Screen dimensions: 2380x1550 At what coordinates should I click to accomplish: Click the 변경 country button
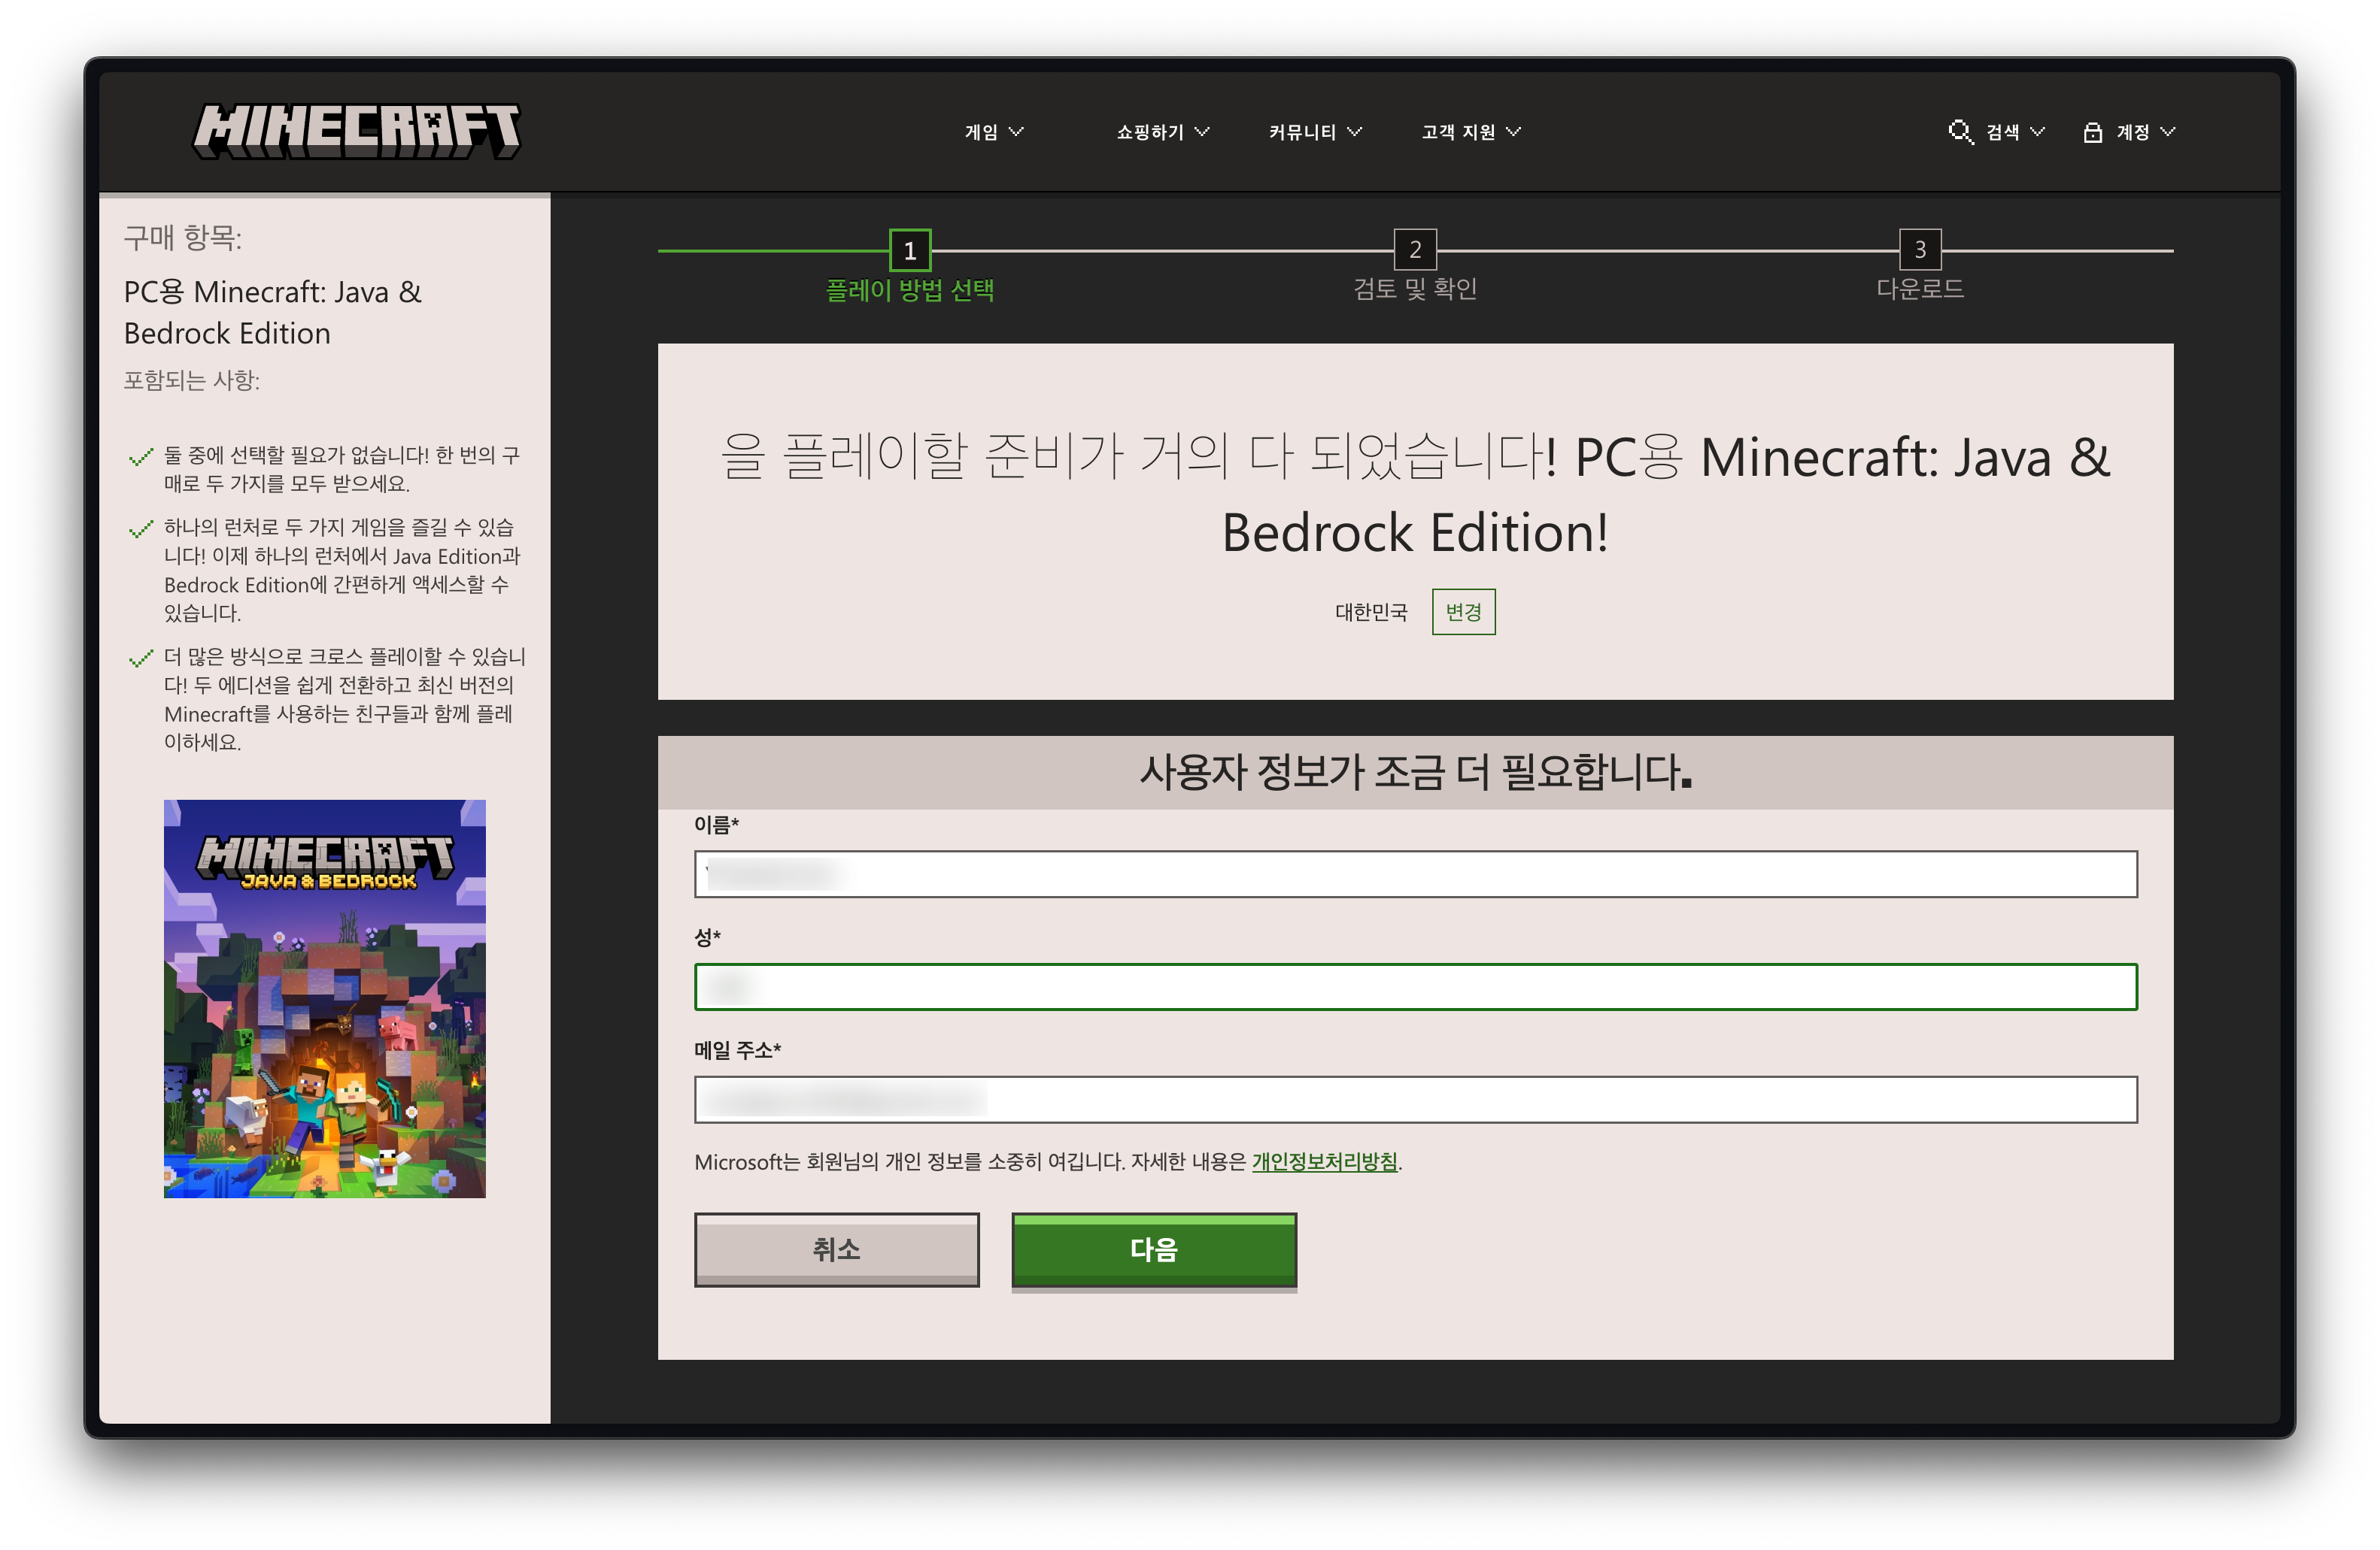pyautogui.click(x=1463, y=612)
